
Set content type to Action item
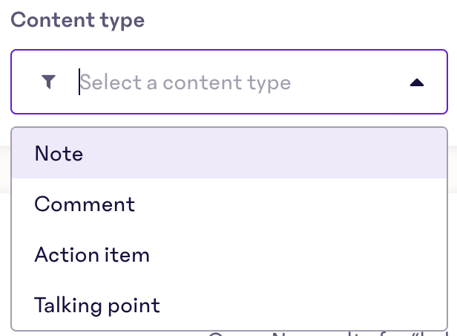pyautogui.click(x=229, y=254)
